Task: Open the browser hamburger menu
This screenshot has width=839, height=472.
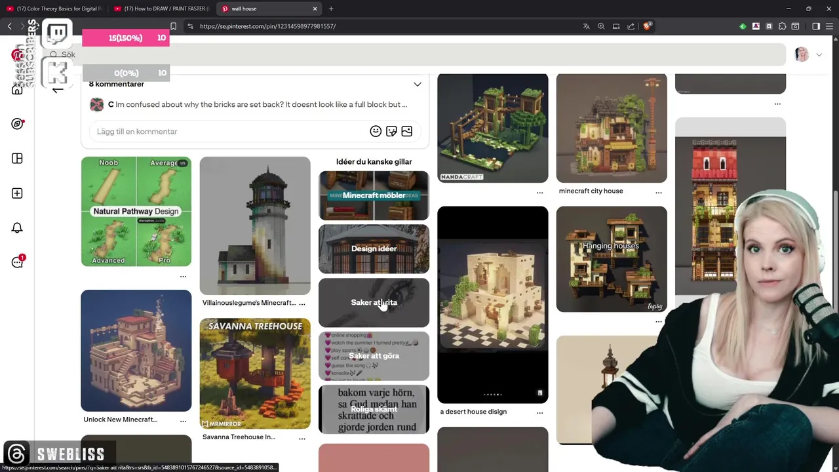Action: pyautogui.click(x=830, y=26)
